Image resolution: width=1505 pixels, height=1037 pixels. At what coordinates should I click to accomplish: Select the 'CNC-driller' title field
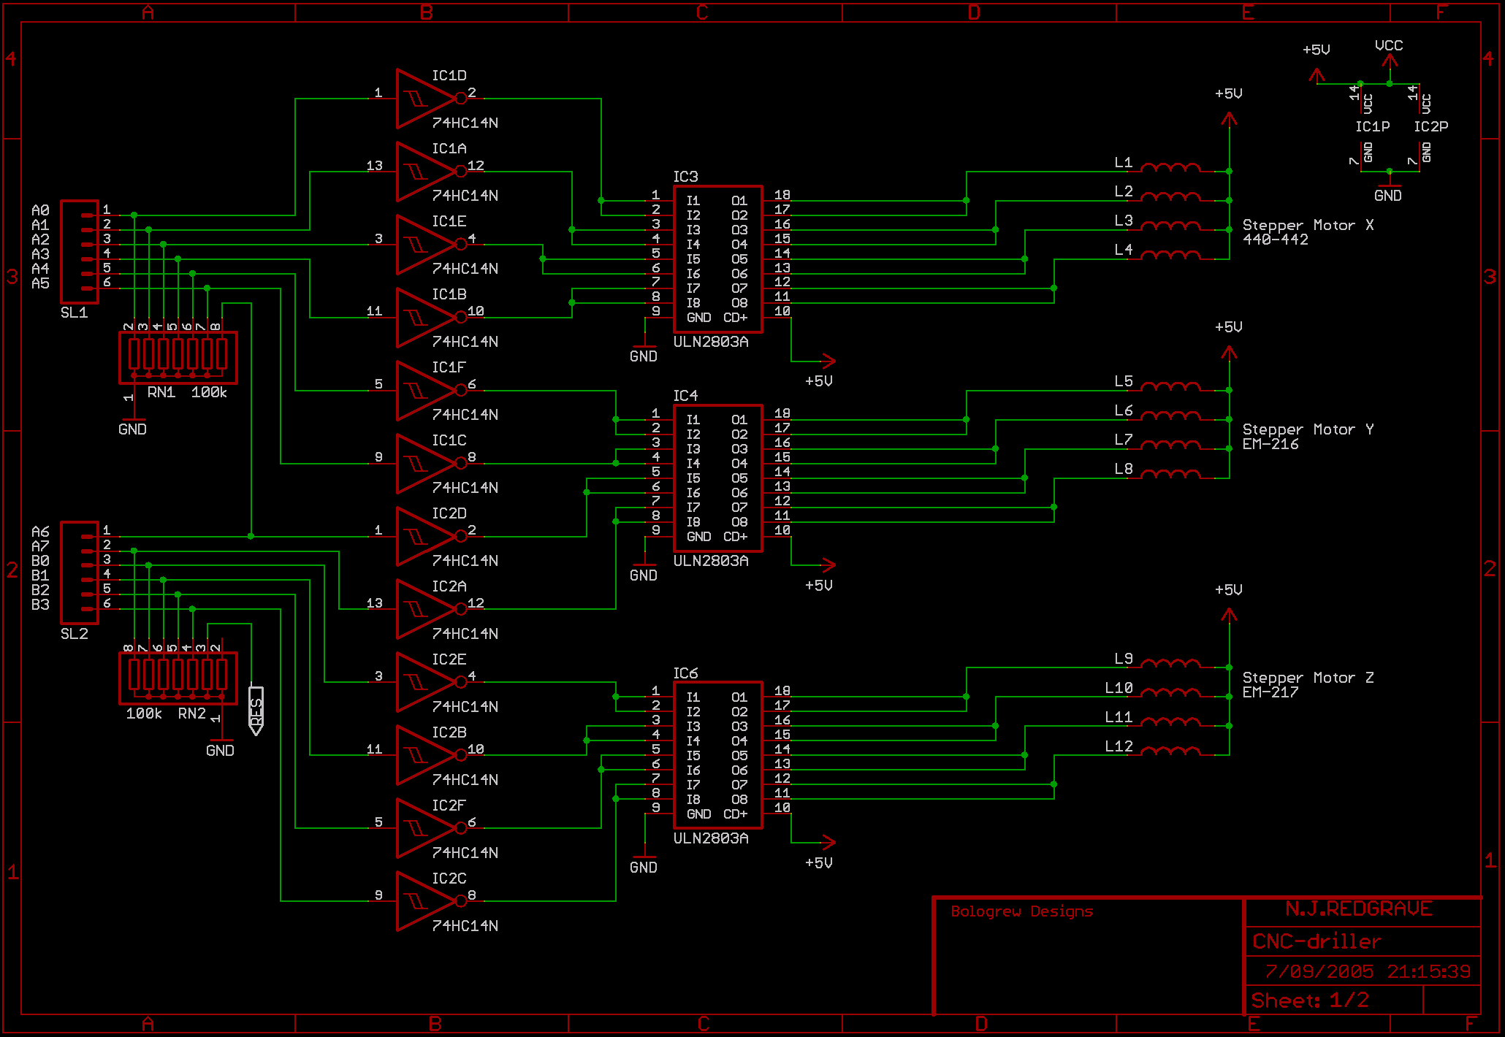click(1317, 941)
